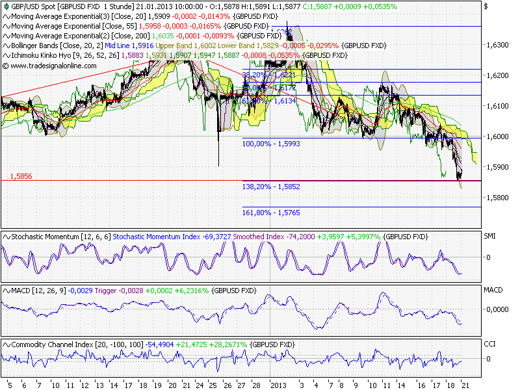
Task: Click the curve icon for the 55-period EMA
Action: pos(5,27)
